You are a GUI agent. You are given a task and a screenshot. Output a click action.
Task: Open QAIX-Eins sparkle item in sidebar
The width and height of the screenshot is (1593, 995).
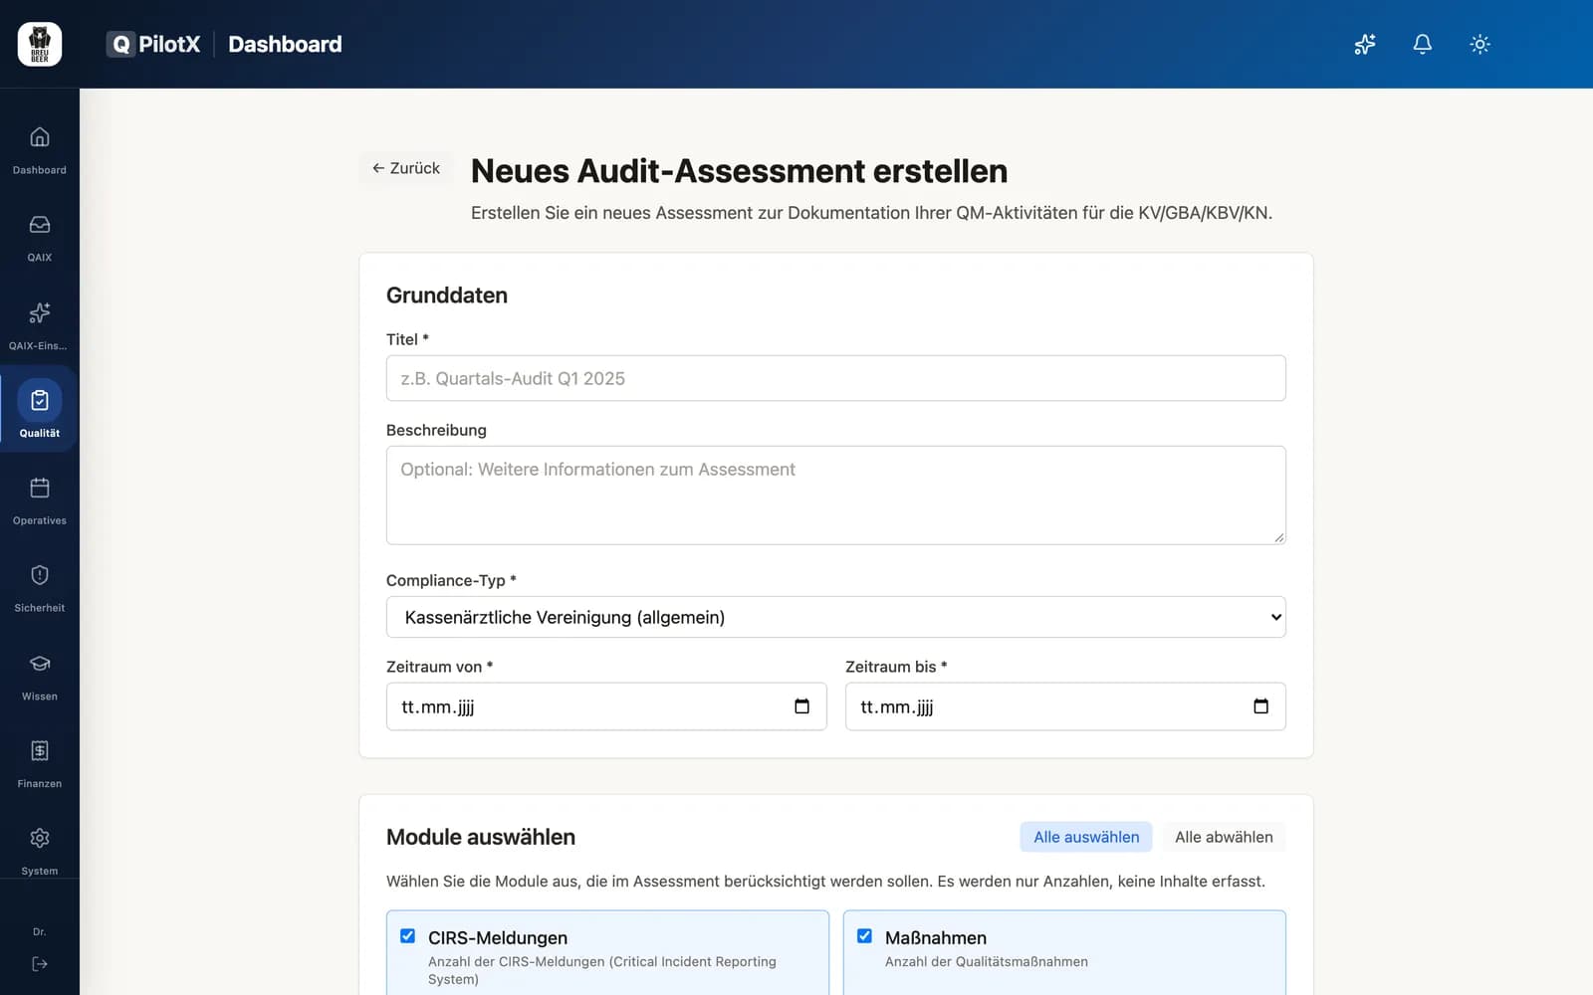click(40, 324)
